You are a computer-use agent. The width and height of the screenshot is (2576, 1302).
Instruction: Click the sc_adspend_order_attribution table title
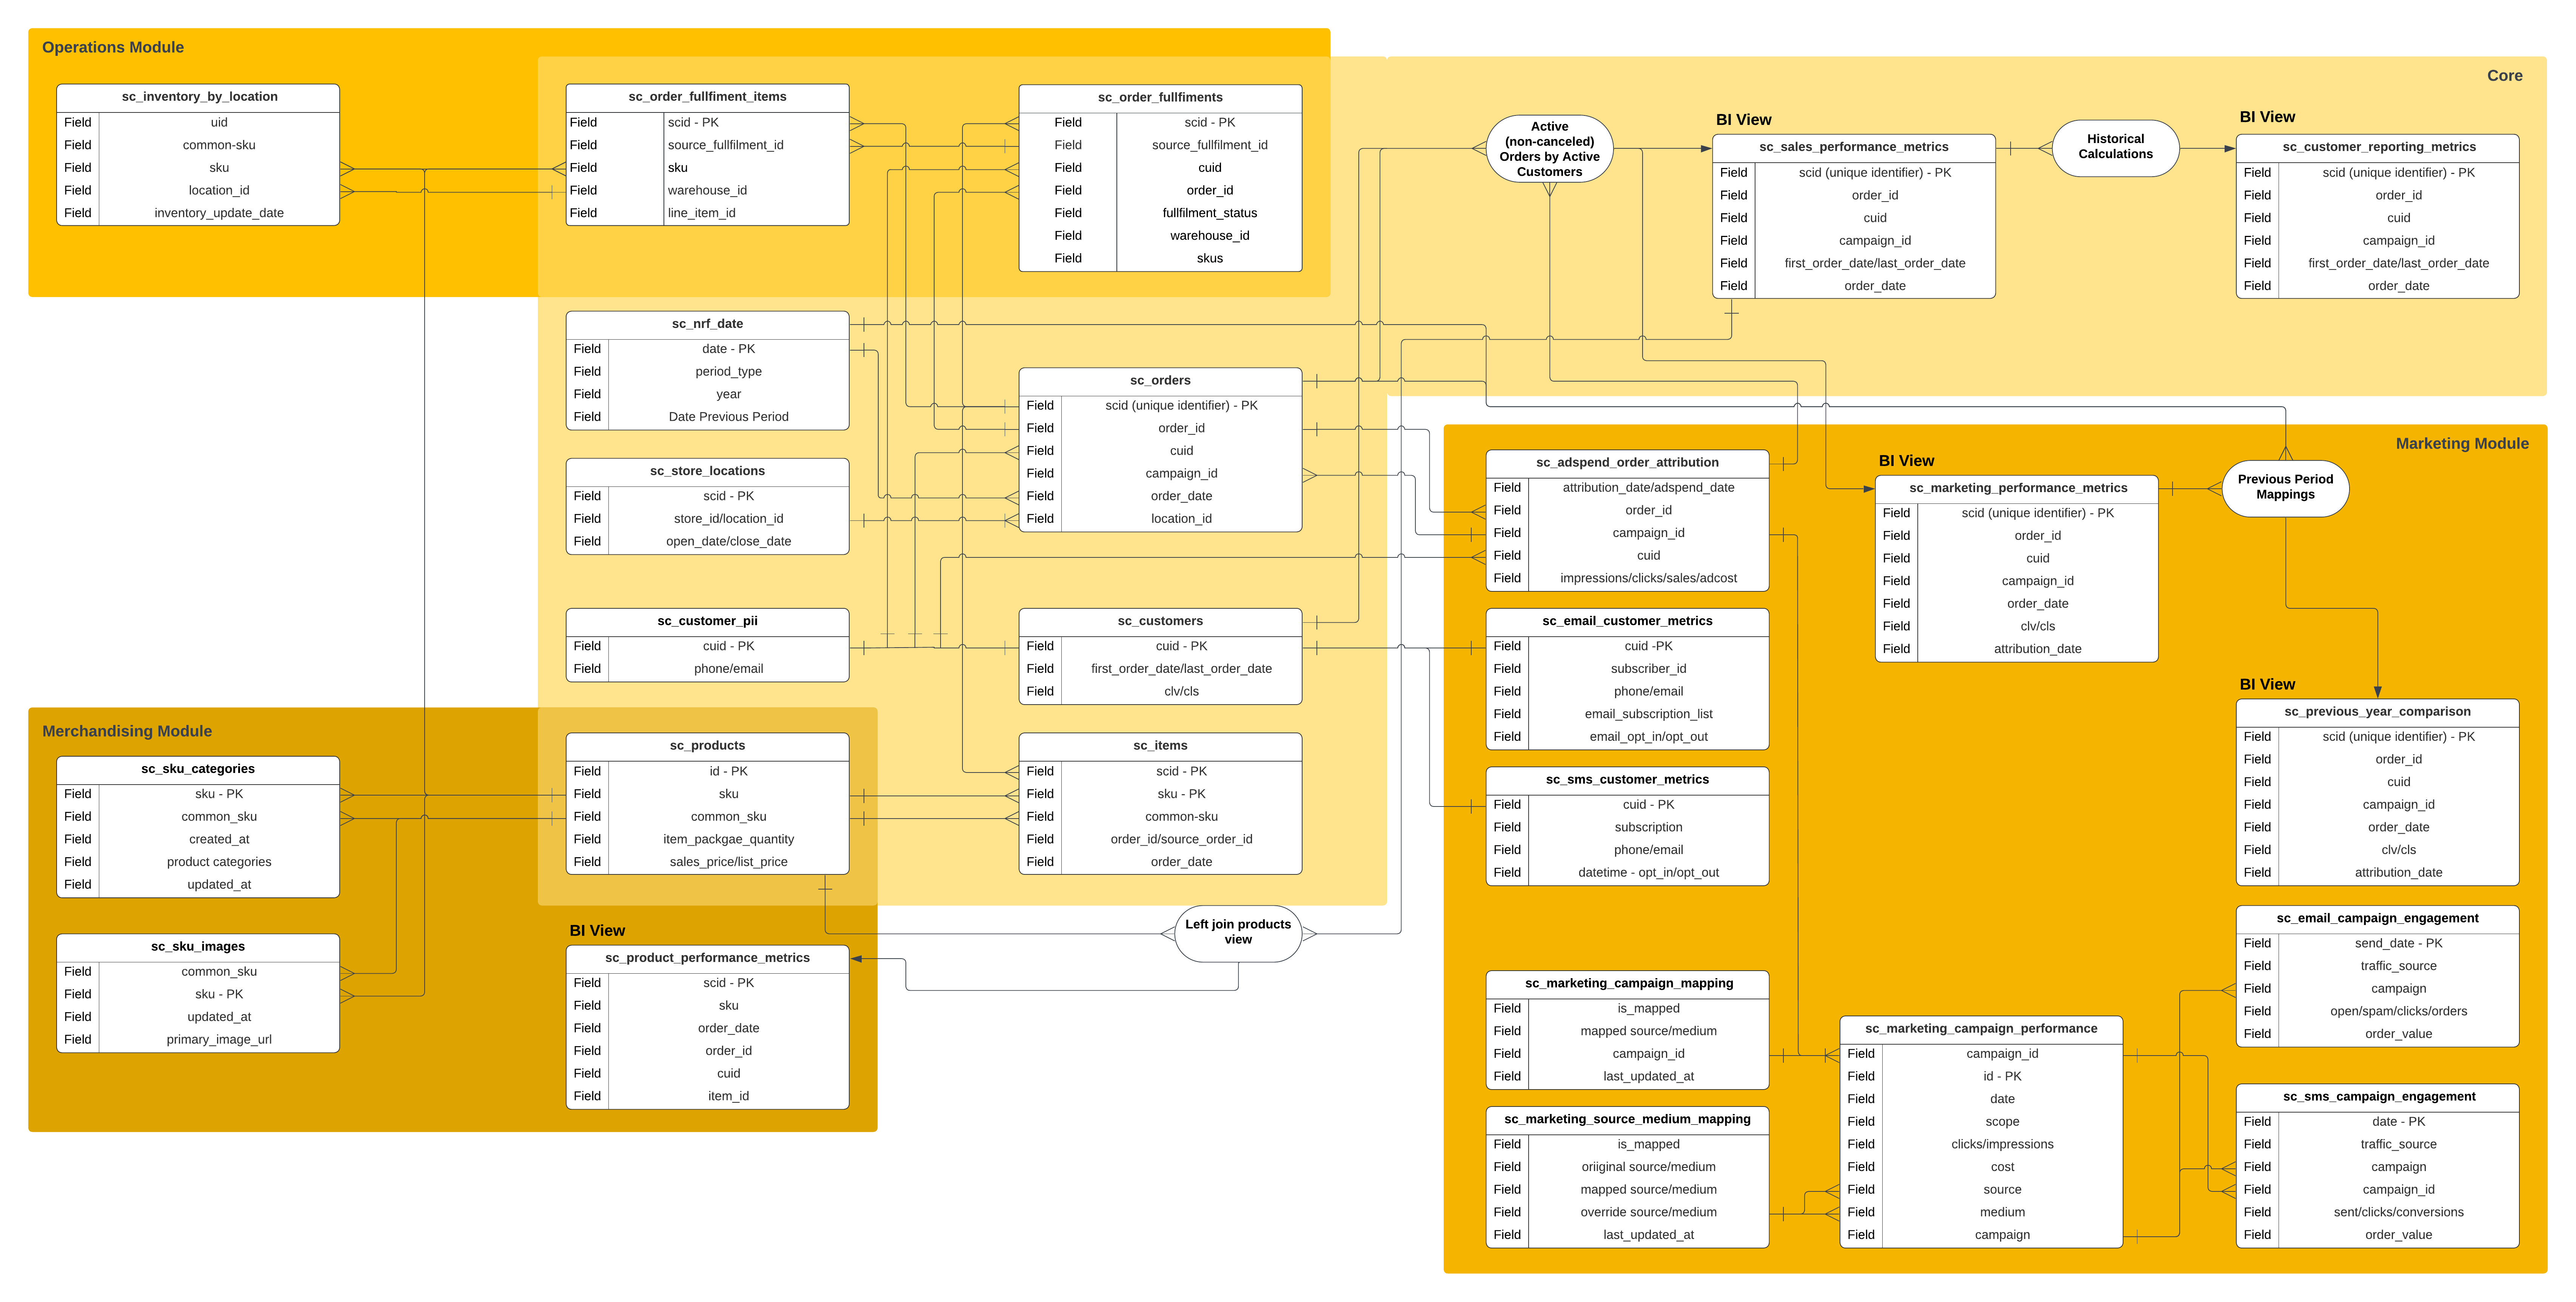1627,463
